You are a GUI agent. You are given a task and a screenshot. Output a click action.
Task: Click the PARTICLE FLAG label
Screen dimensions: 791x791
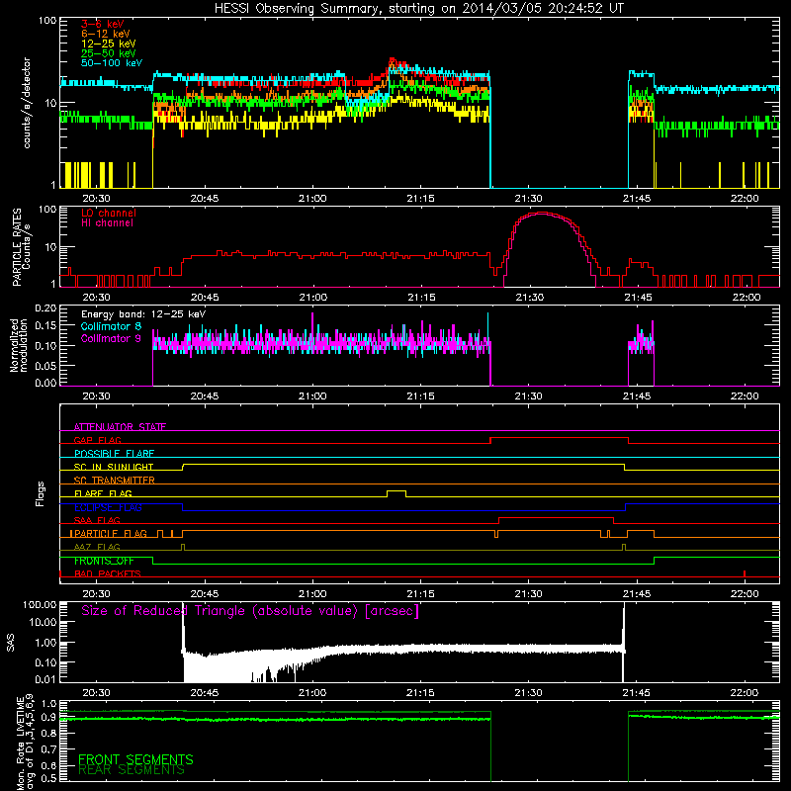pos(111,533)
